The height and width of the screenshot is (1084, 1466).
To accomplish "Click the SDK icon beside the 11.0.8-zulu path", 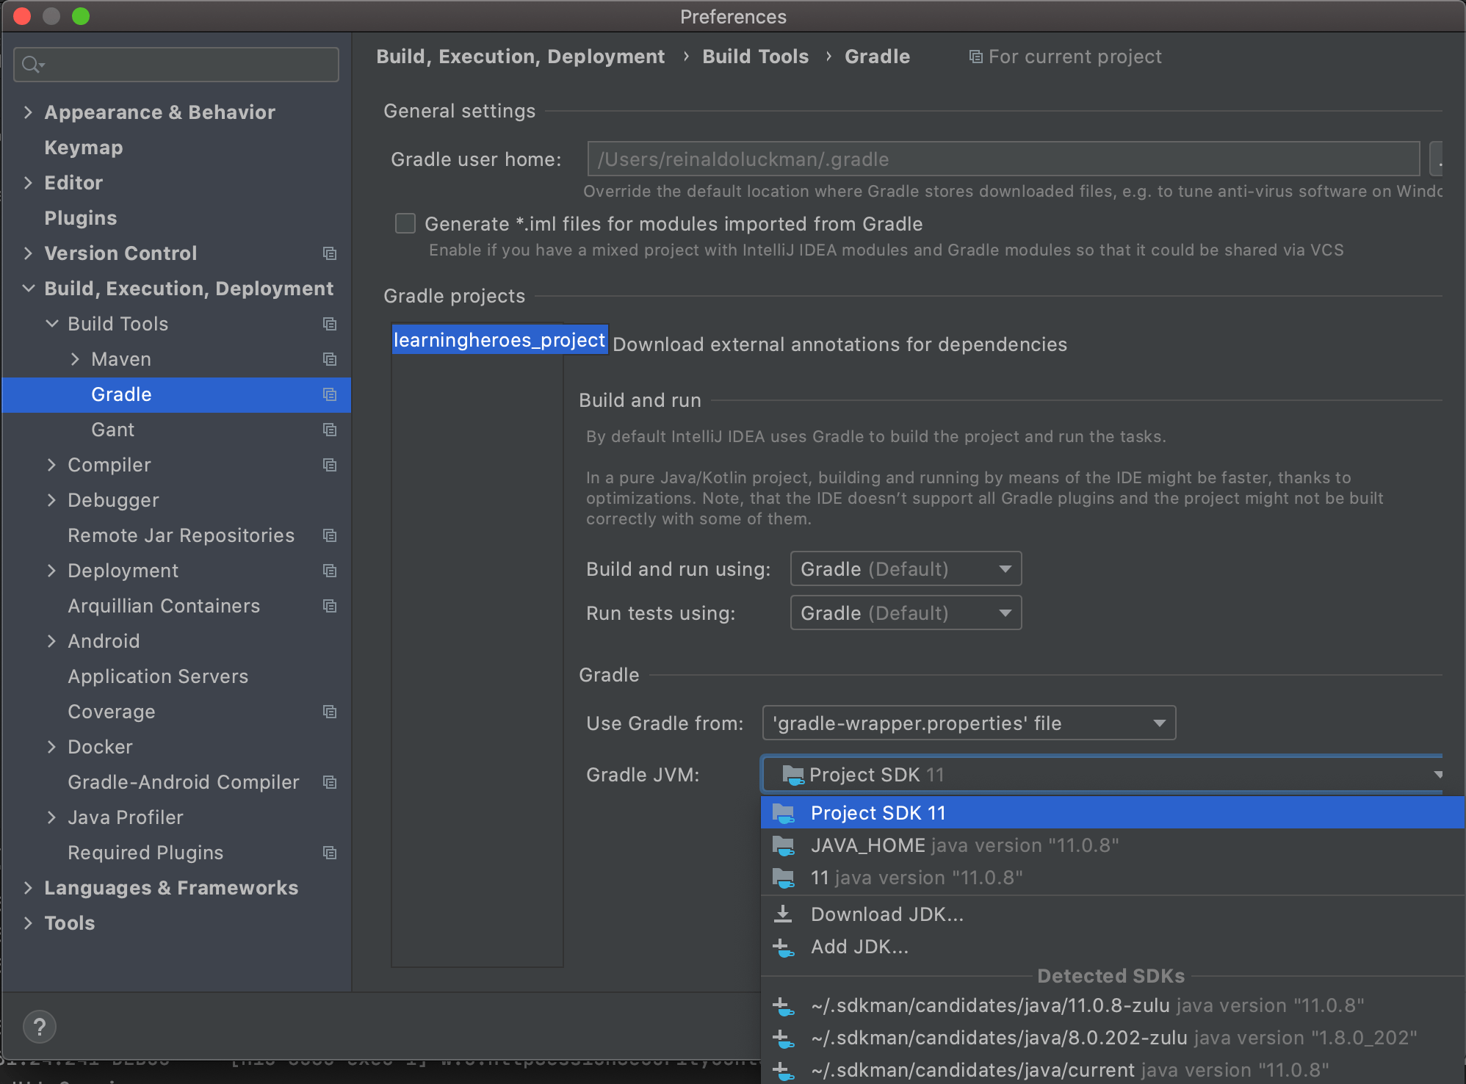I will (x=784, y=1005).
